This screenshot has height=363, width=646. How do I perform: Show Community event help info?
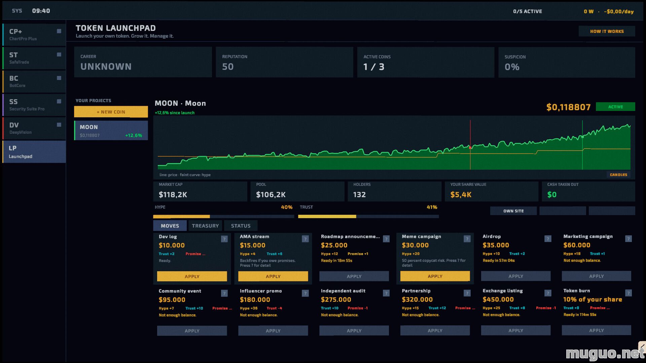pos(224,293)
